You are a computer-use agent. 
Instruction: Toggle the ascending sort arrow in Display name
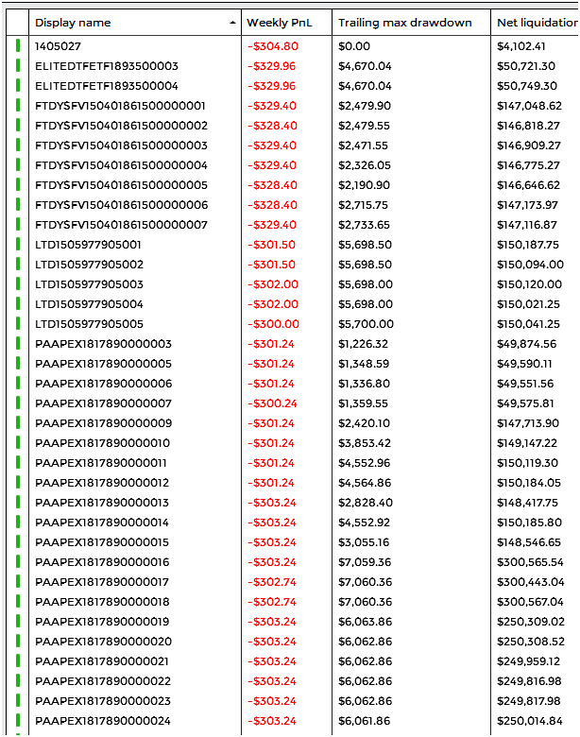(232, 23)
